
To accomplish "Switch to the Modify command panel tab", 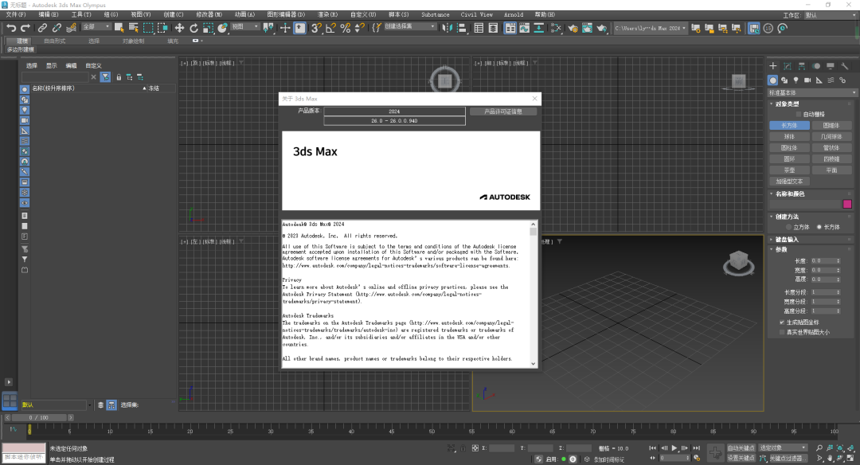I will click(x=788, y=66).
